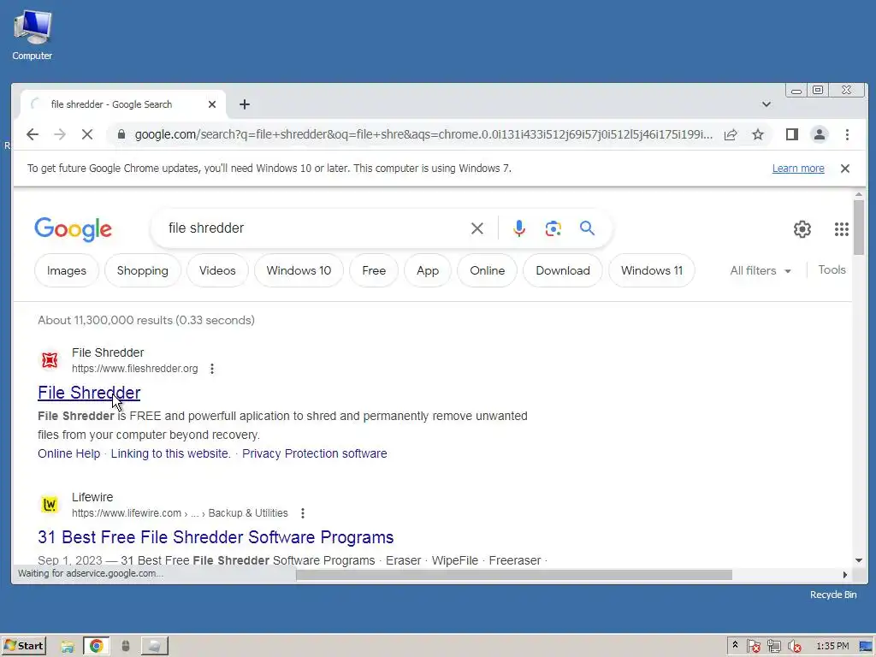876x657 pixels.
Task: Stop loading the page
Action: (87, 134)
